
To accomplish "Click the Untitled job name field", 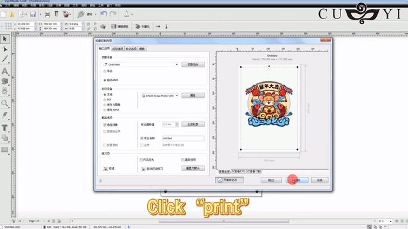I will tap(183, 139).
